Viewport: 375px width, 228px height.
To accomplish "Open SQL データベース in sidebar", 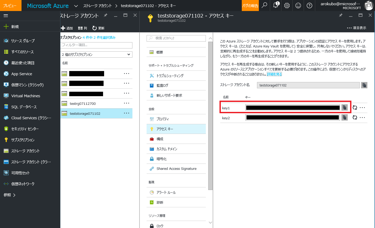I will click(x=30, y=107).
